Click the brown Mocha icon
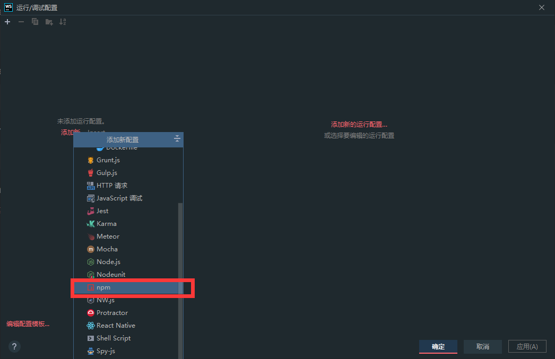The height and width of the screenshot is (359, 555). pos(91,249)
